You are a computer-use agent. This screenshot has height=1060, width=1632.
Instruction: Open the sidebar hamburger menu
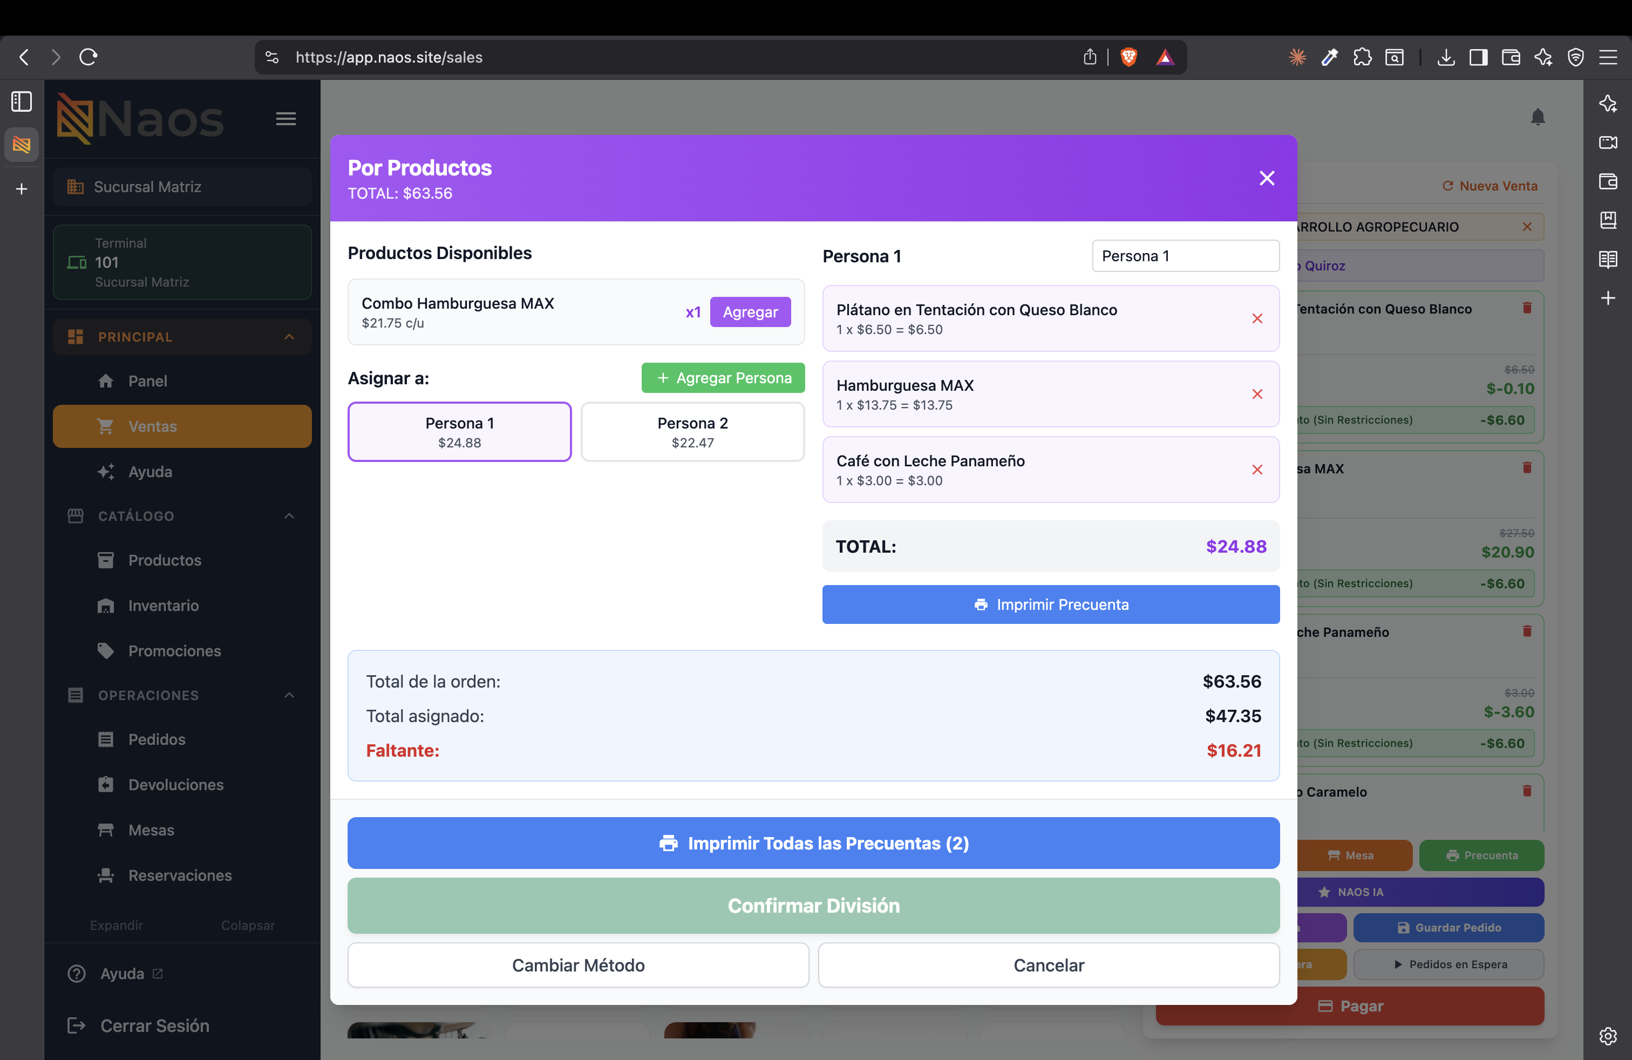pos(286,119)
